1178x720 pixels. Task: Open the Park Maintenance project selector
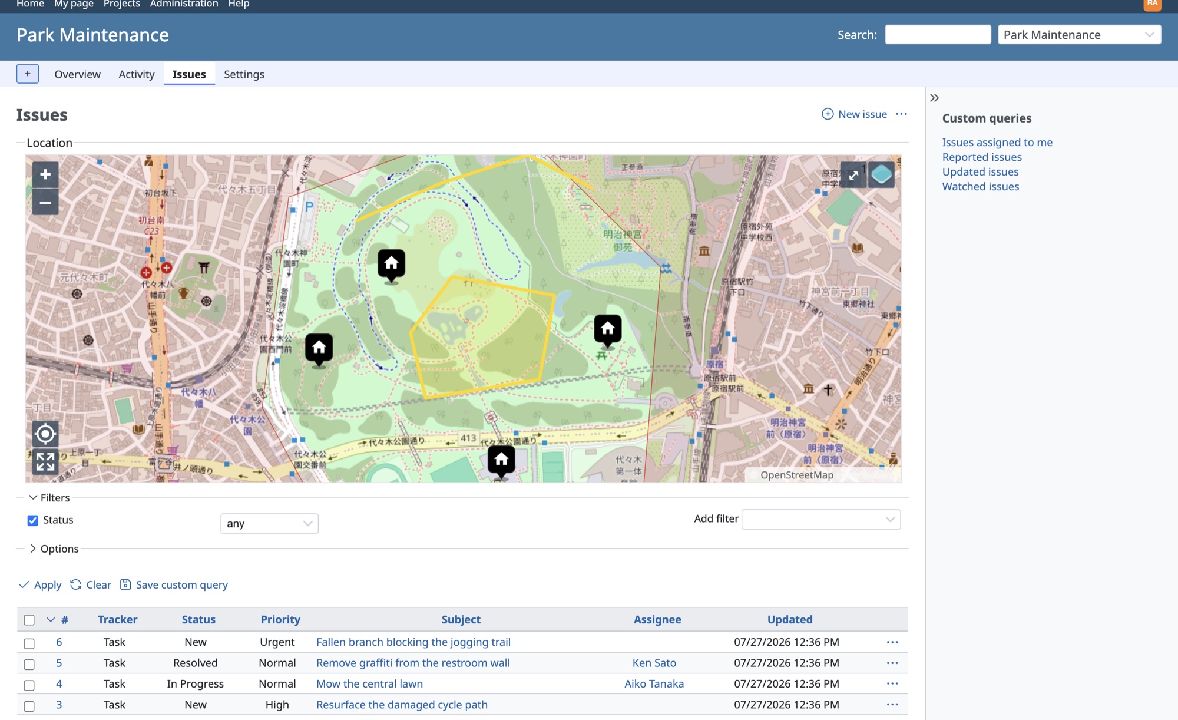[x=1079, y=35]
